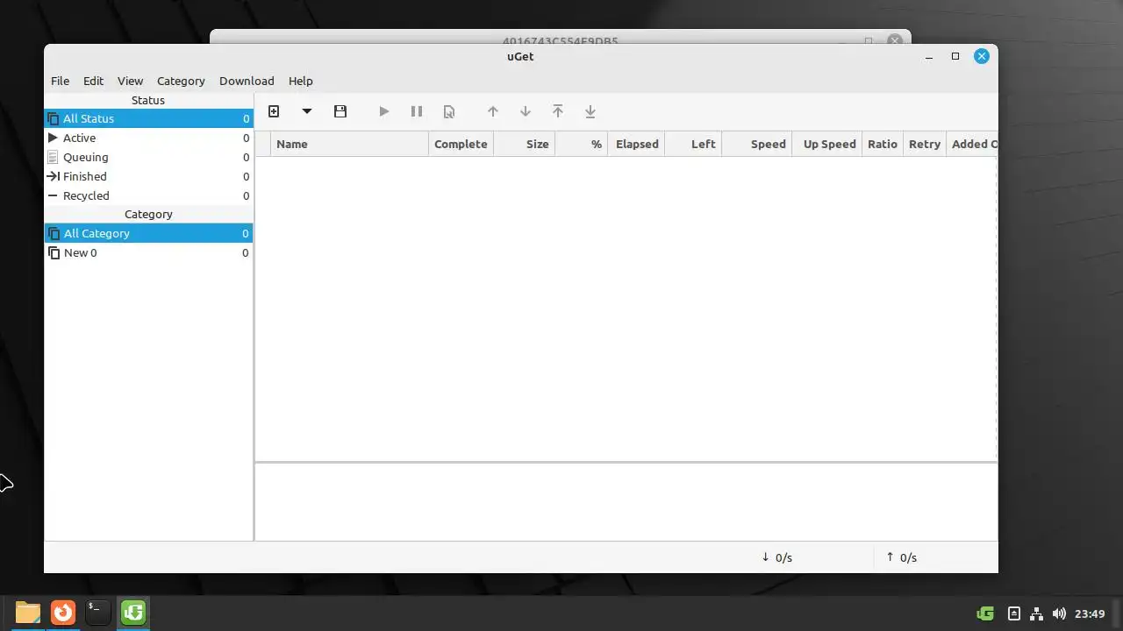Open the new download dropdown arrow
Screen dimensions: 1123x631
(307, 111)
